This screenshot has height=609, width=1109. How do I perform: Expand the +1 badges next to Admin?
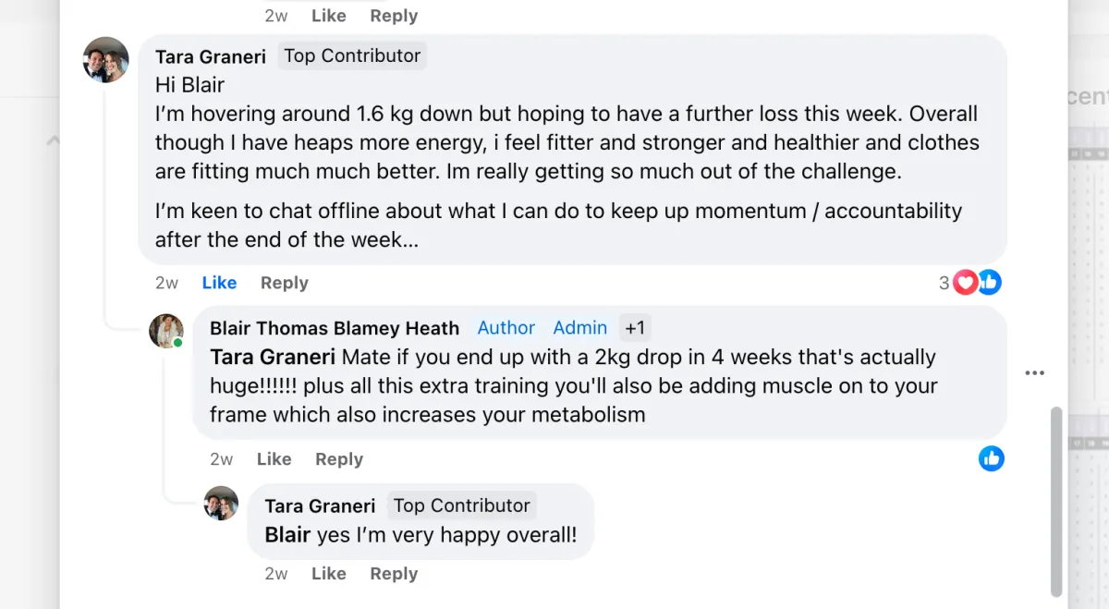point(635,328)
